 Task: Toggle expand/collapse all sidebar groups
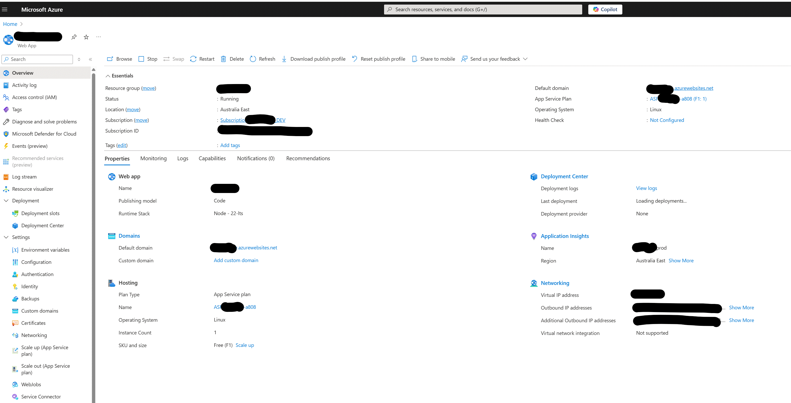click(x=79, y=59)
